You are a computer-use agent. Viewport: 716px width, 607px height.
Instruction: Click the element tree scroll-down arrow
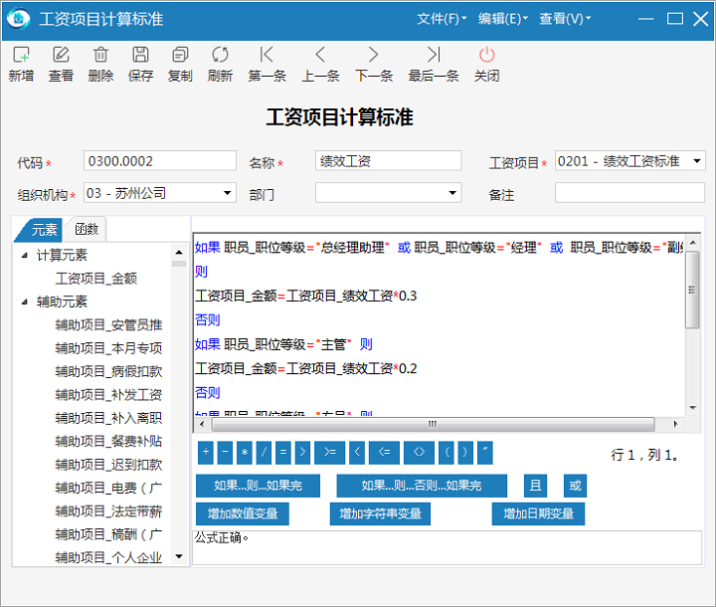179,556
